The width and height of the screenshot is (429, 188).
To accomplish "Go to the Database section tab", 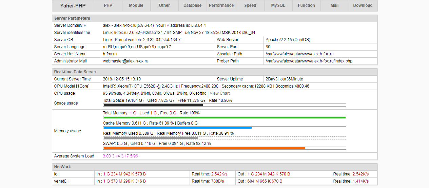I will tap(192, 5).
